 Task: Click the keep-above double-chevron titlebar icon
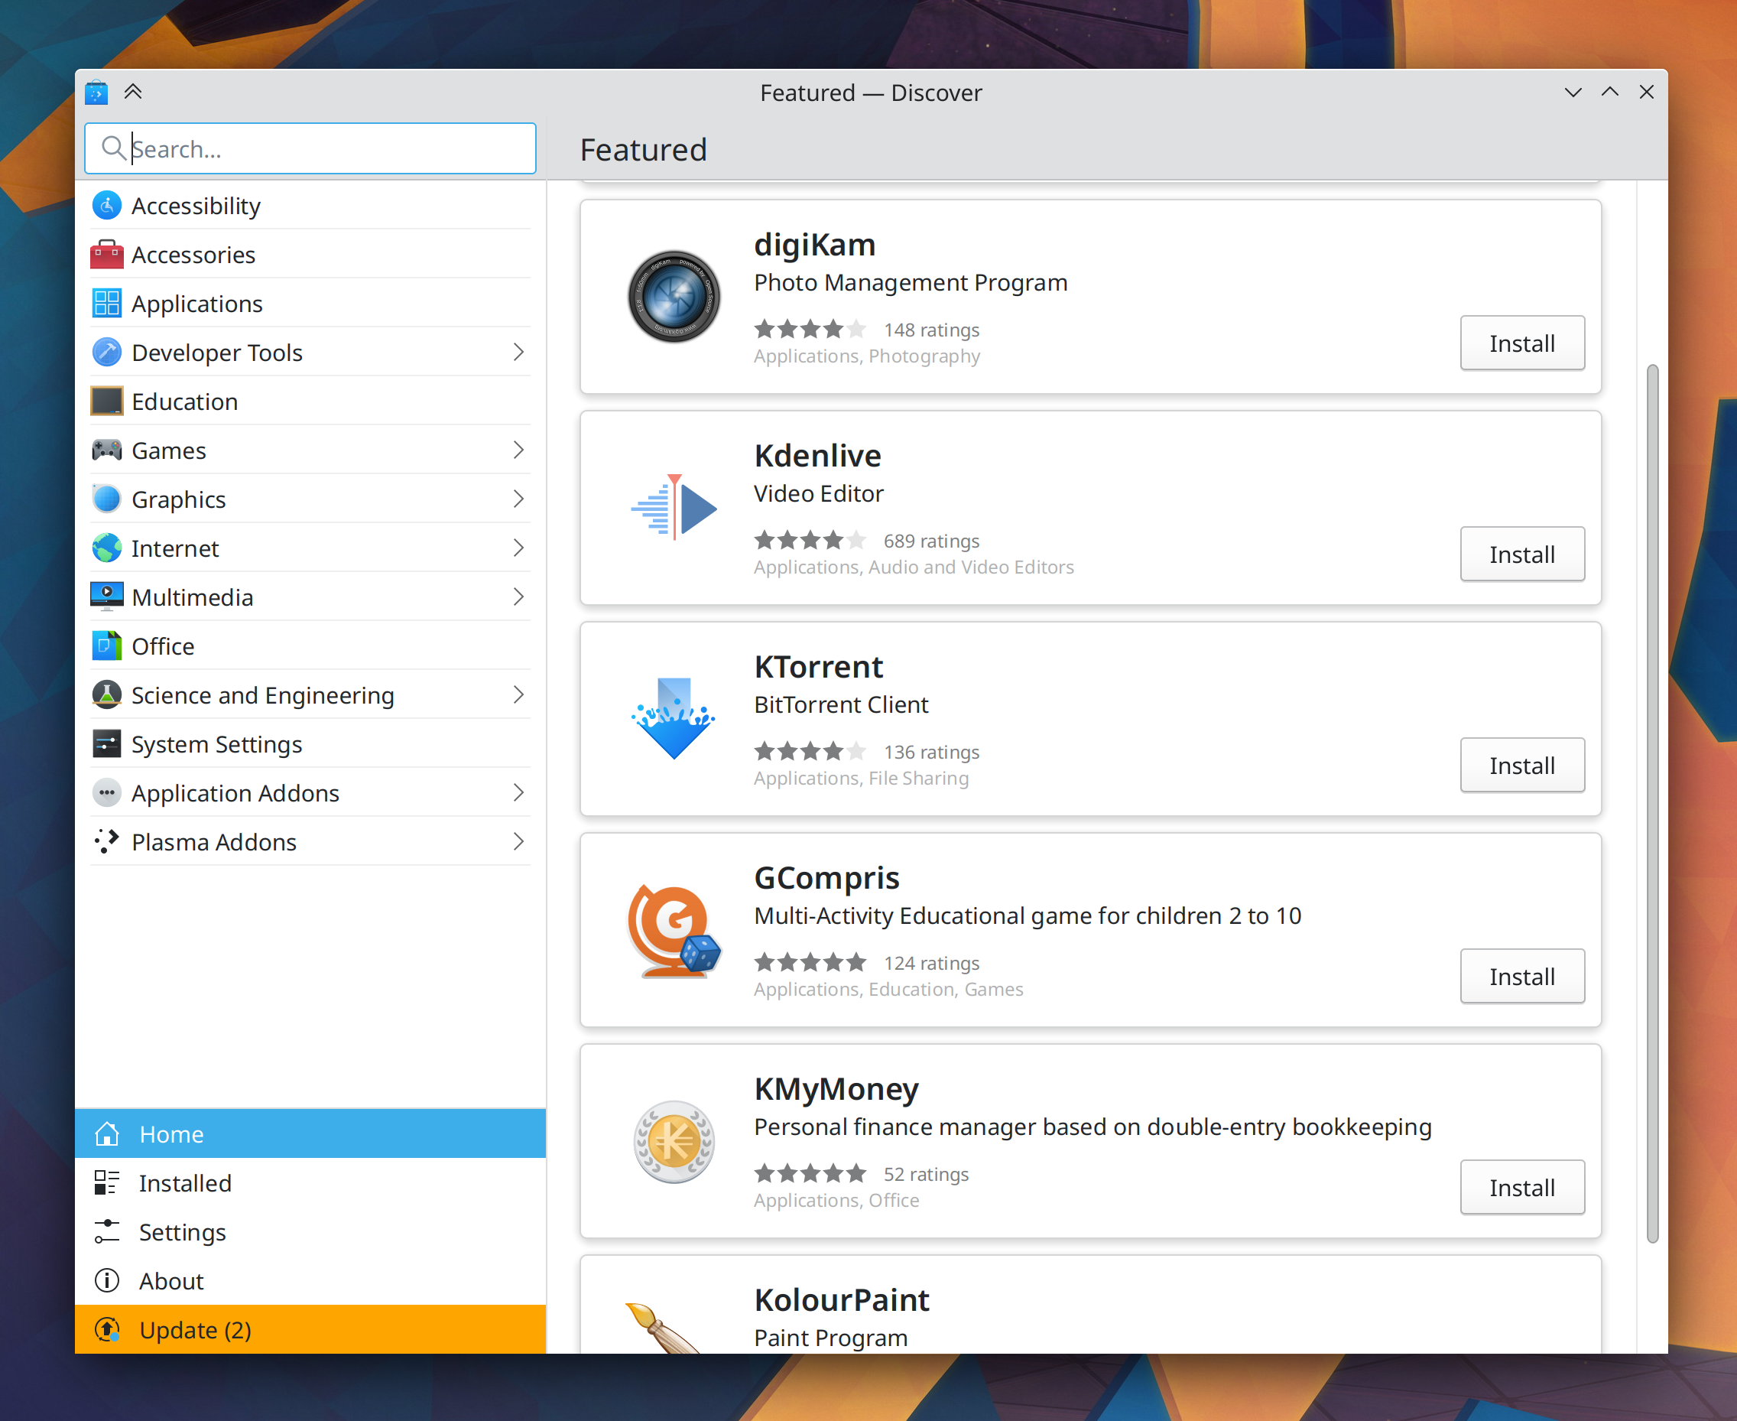point(133,92)
